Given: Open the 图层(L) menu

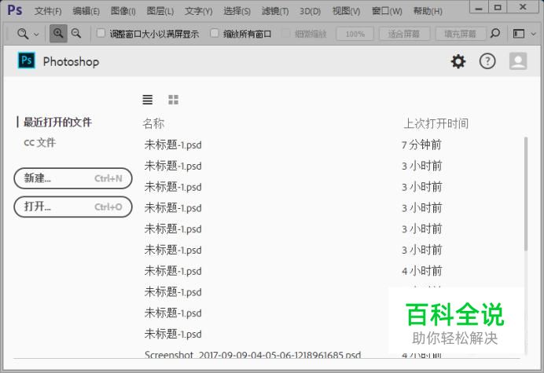Looking at the screenshot, I should pyautogui.click(x=160, y=11).
